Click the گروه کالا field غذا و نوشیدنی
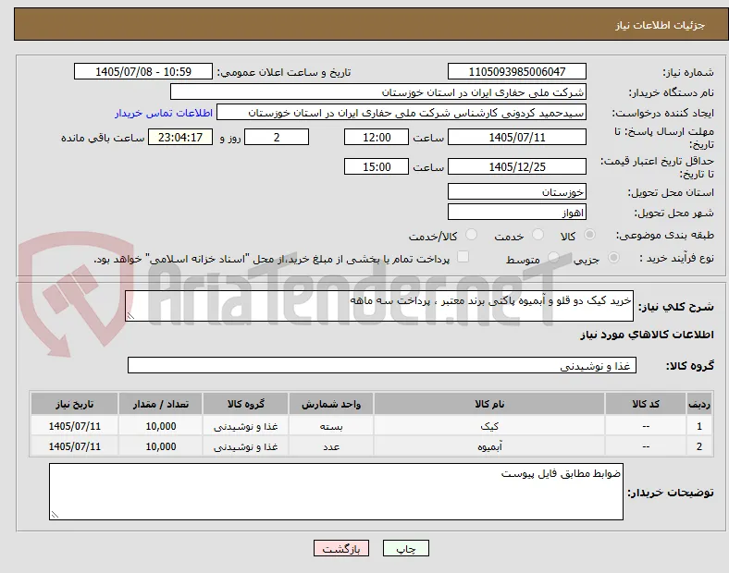Screen dimensions: 729x573 (382, 365)
